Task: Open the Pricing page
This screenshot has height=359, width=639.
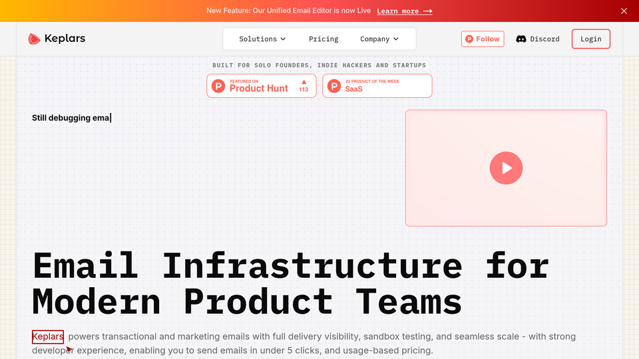Action: coord(323,39)
